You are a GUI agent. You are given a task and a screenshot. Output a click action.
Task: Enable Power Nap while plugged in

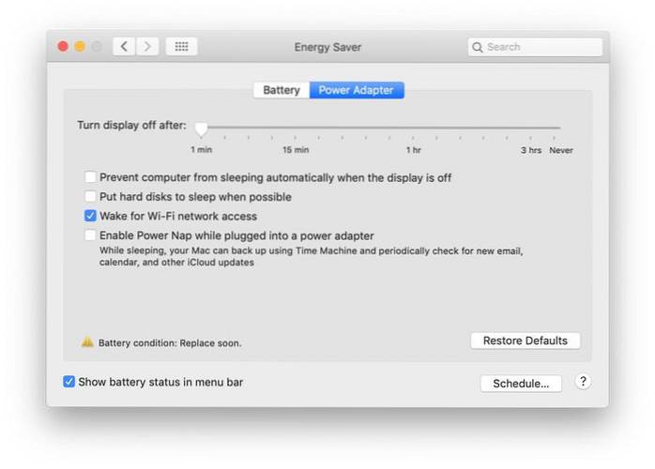pos(91,235)
